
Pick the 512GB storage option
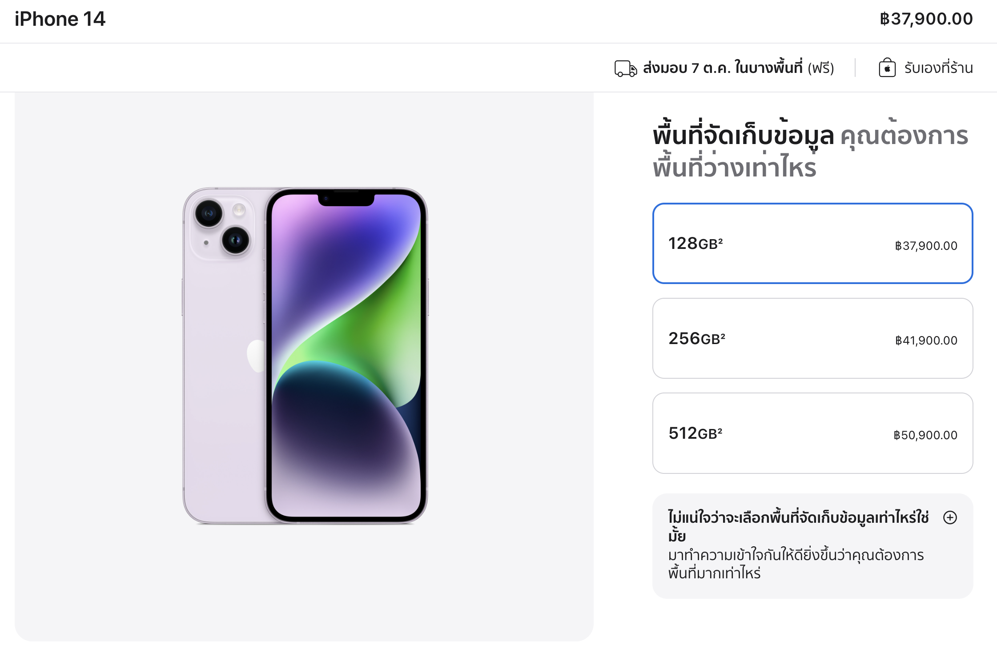pyautogui.click(x=812, y=433)
